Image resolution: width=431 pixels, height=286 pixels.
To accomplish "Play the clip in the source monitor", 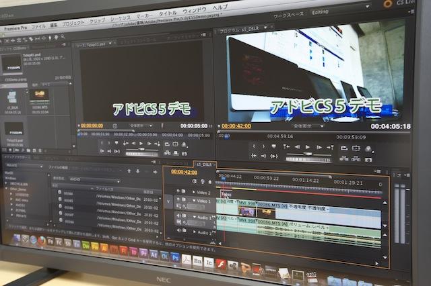I will pos(141,143).
